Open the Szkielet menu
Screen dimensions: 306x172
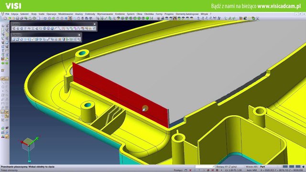[24, 14]
